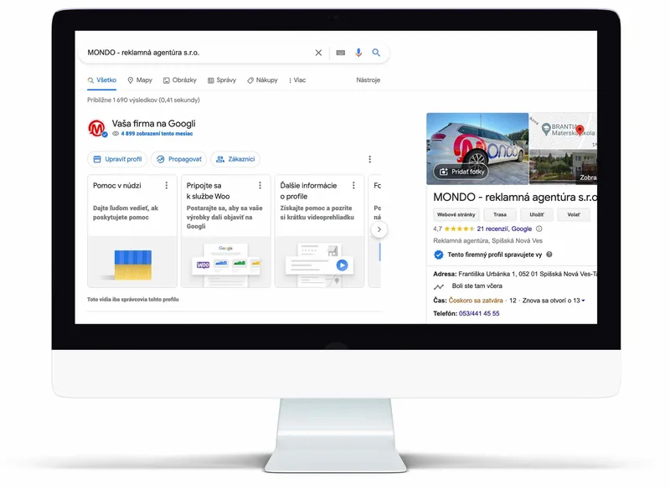Click the Adresa Františka Urbánka line
The width and height of the screenshot is (670, 489).
[515, 274]
